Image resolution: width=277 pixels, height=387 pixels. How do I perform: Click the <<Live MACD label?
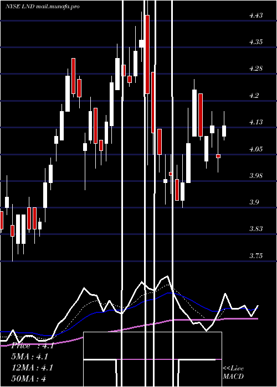point(233,373)
